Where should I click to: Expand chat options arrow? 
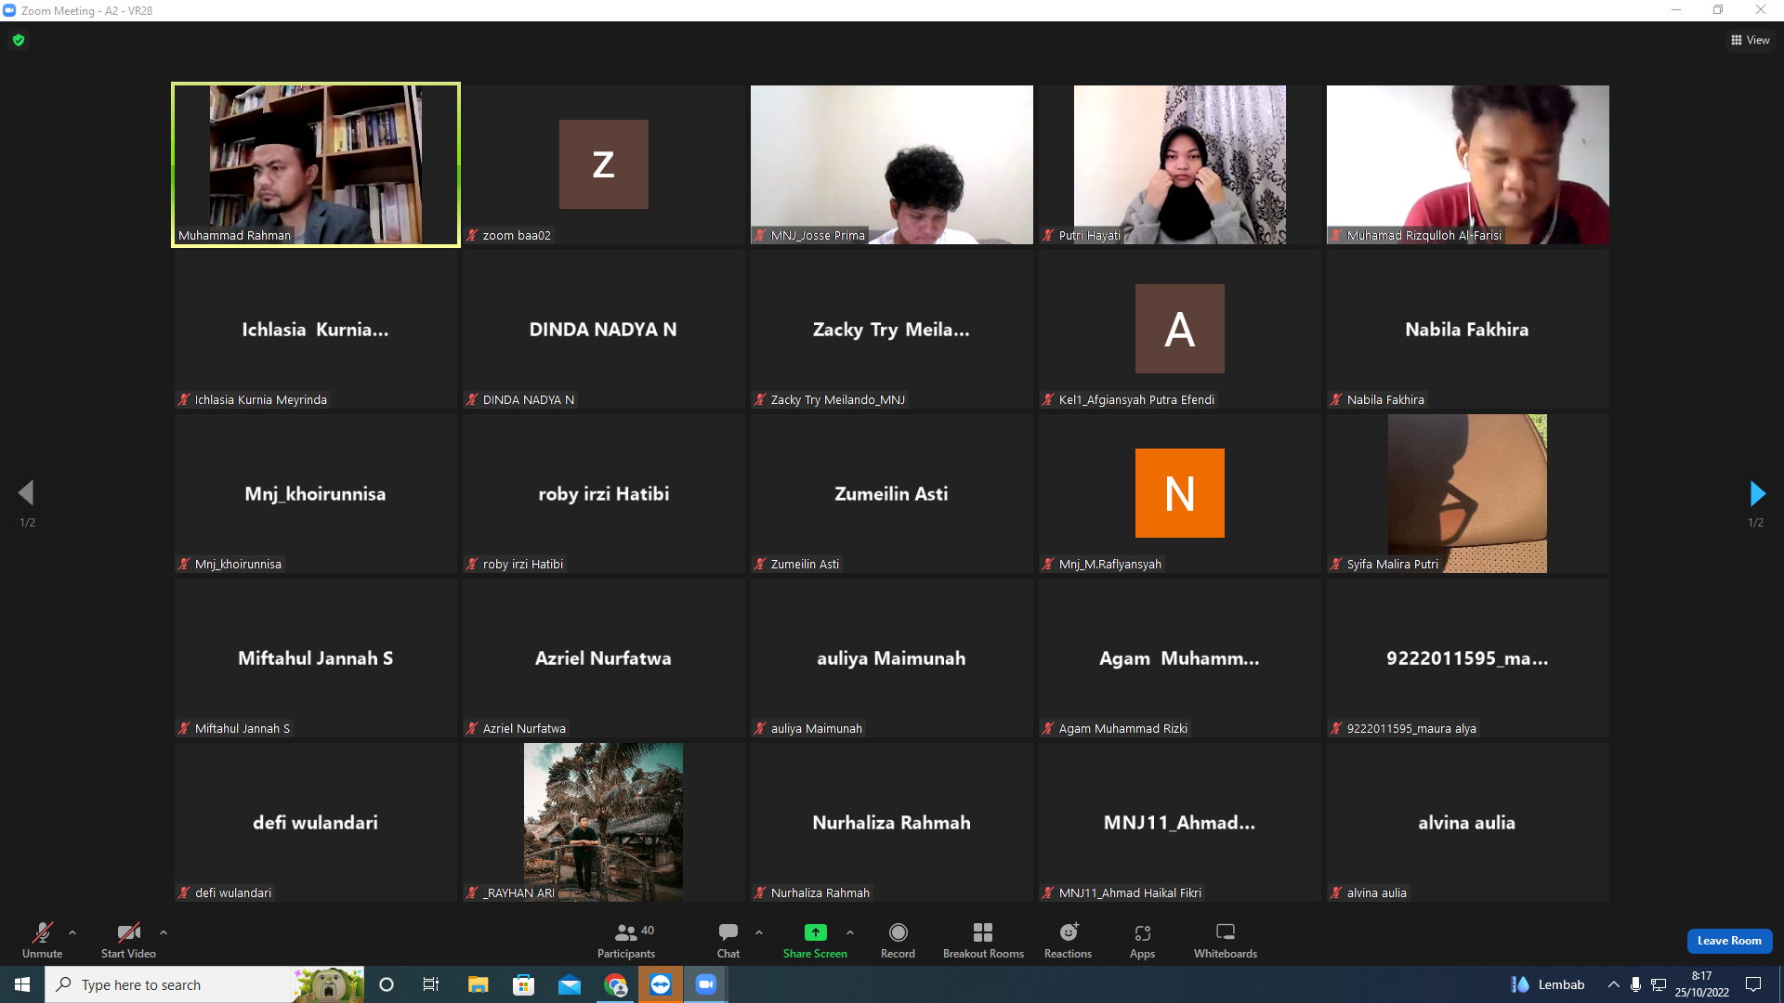(x=759, y=932)
